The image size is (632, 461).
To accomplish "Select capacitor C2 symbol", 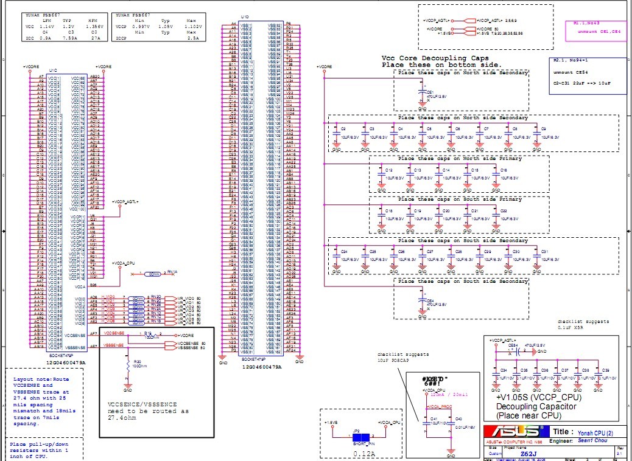I will (x=337, y=134).
